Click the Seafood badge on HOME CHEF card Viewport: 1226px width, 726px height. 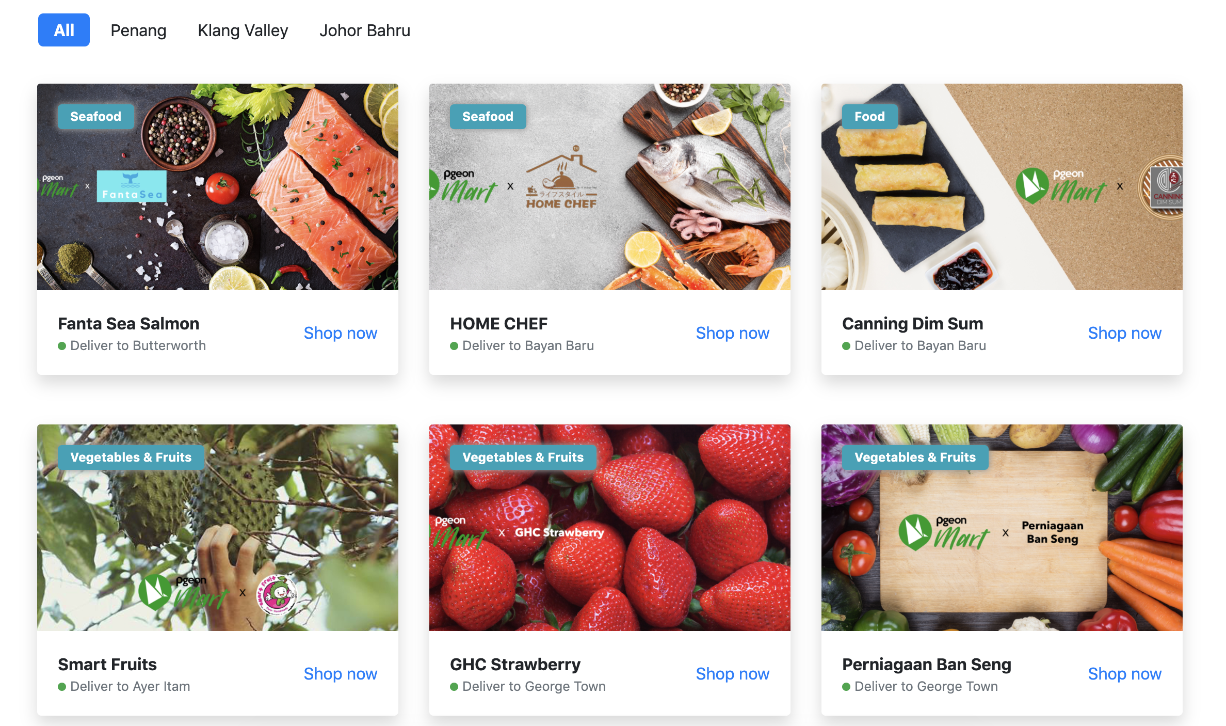(x=488, y=116)
